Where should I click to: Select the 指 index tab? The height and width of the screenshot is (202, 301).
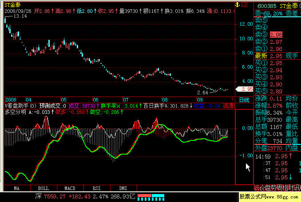[x=285, y=188]
